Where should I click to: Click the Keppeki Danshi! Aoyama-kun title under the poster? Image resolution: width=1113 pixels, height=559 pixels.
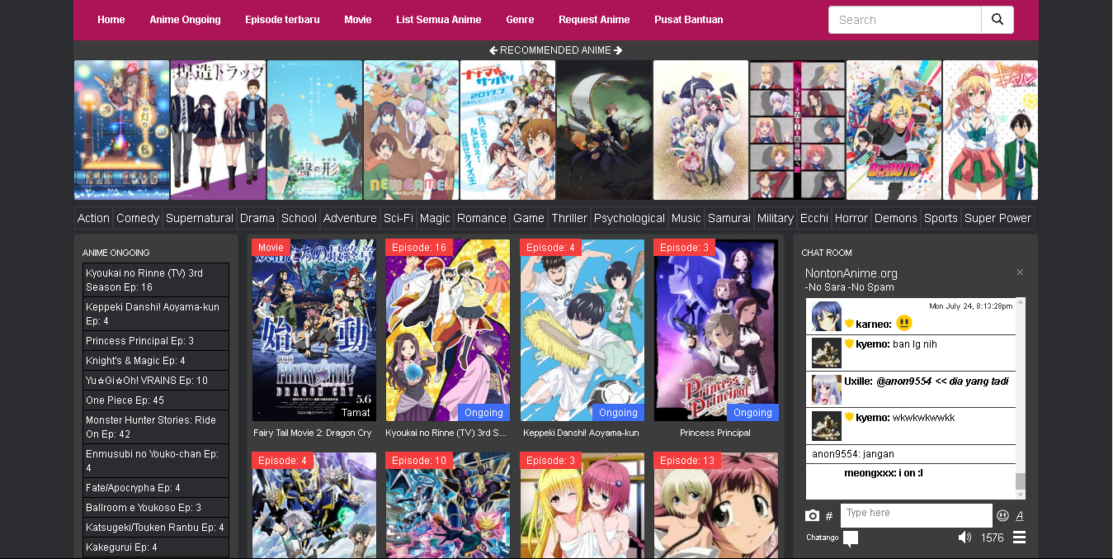581,433
